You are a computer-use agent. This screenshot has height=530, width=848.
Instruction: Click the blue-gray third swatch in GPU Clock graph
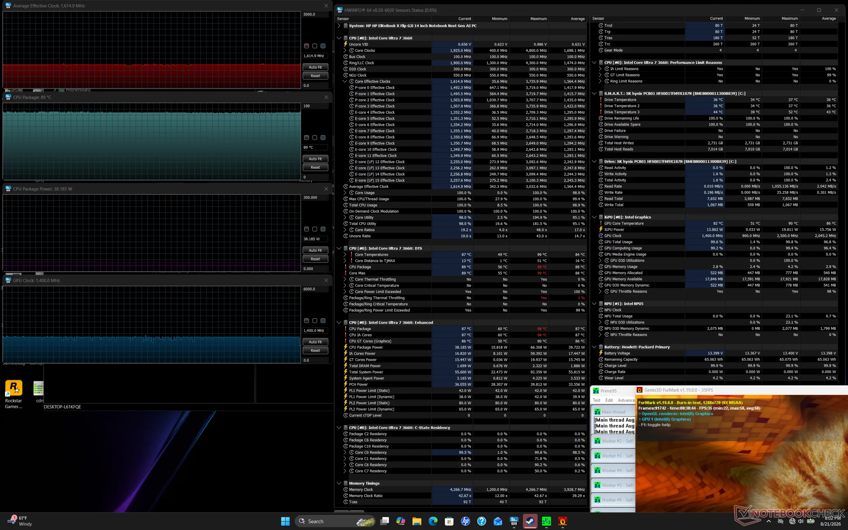tap(323, 321)
